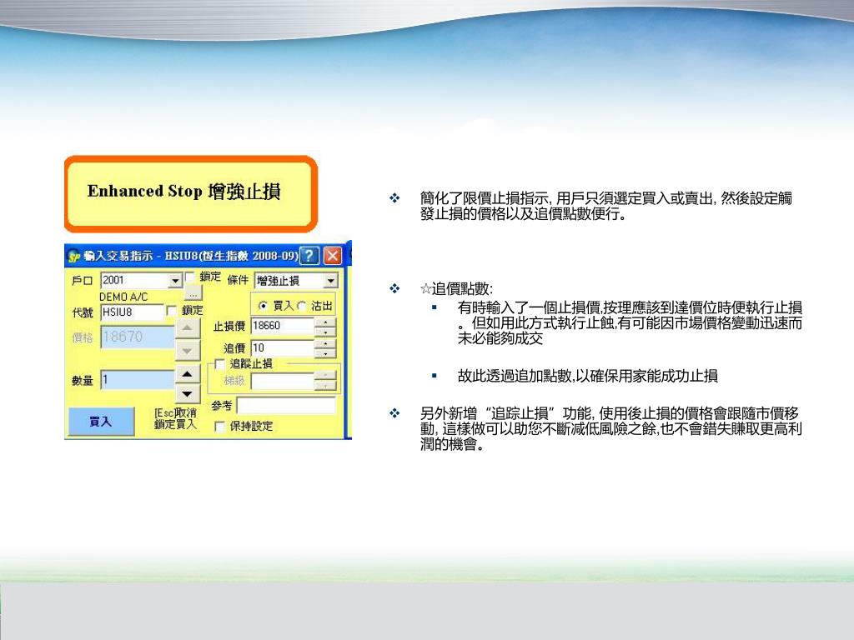This screenshot has height=640, width=854.
Task: Click the greyed price down arrow beside 價格
Action: coord(188,351)
